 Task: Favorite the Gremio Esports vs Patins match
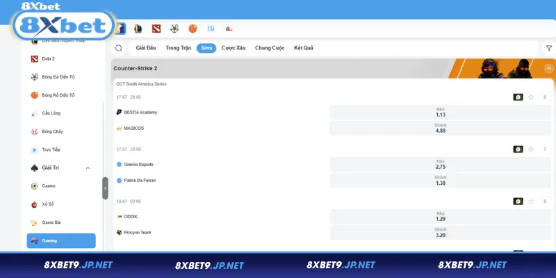pyautogui.click(x=531, y=149)
